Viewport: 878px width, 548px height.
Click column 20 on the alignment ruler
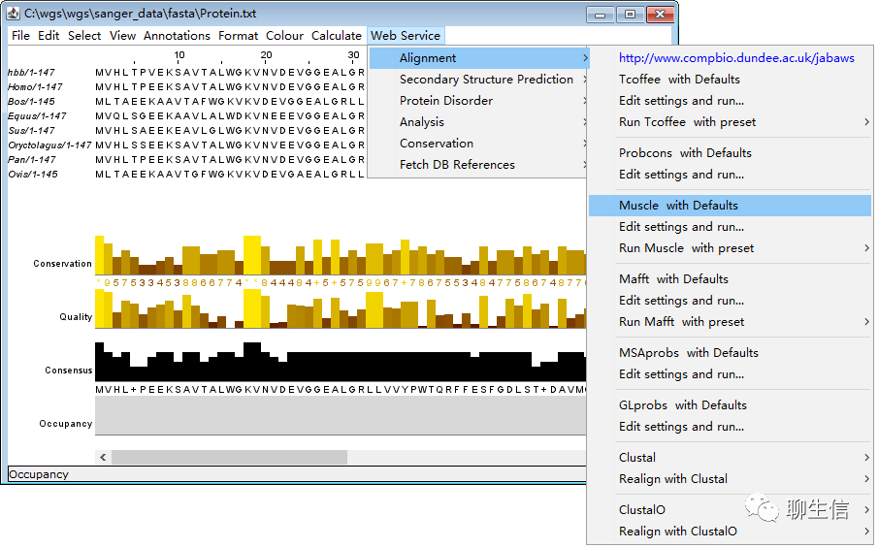coord(266,55)
